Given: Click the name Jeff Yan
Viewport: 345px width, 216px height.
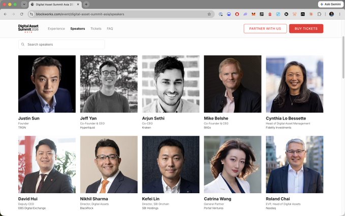Looking at the screenshot, I should tap(88, 118).
